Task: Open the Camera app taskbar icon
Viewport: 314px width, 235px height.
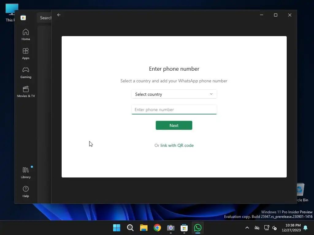Action: coord(170,228)
